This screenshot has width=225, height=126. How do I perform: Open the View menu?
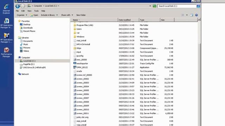point(30,11)
